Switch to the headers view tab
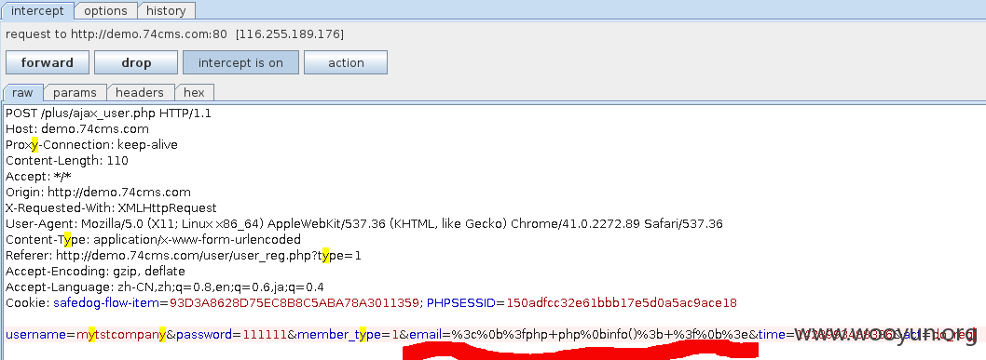 (140, 93)
